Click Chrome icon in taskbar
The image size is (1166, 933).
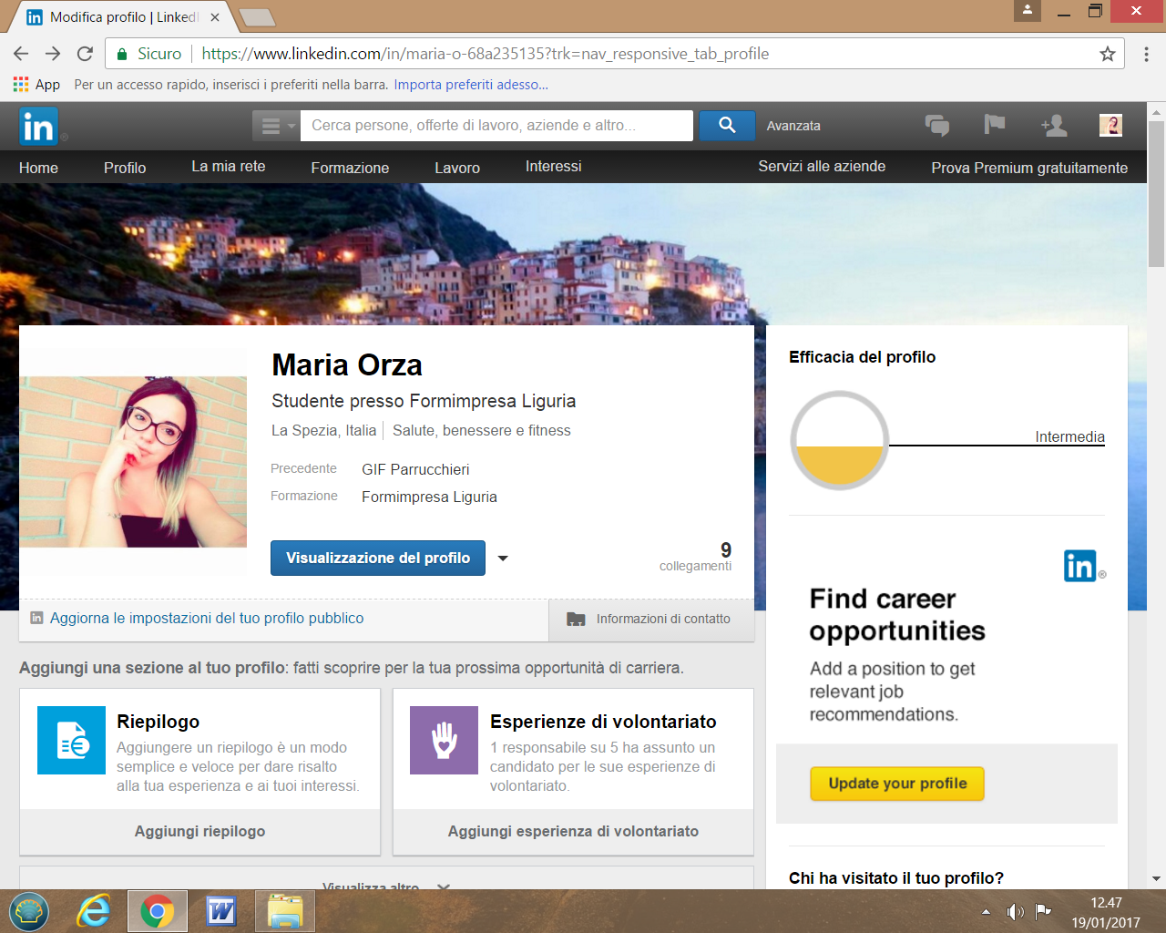pyautogui.click(x=157, y=911)
